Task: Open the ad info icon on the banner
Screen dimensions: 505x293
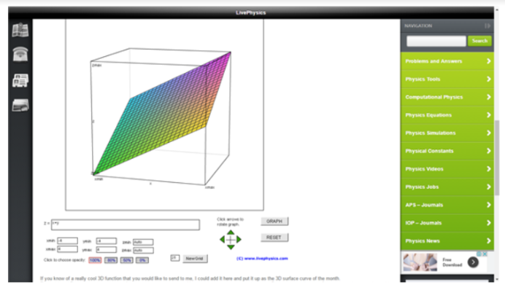Action: pos(479,254)
